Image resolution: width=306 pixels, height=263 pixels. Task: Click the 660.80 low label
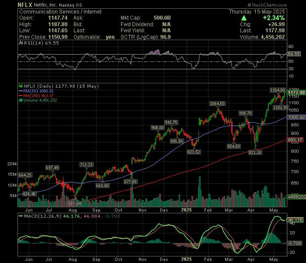point(102,186)
